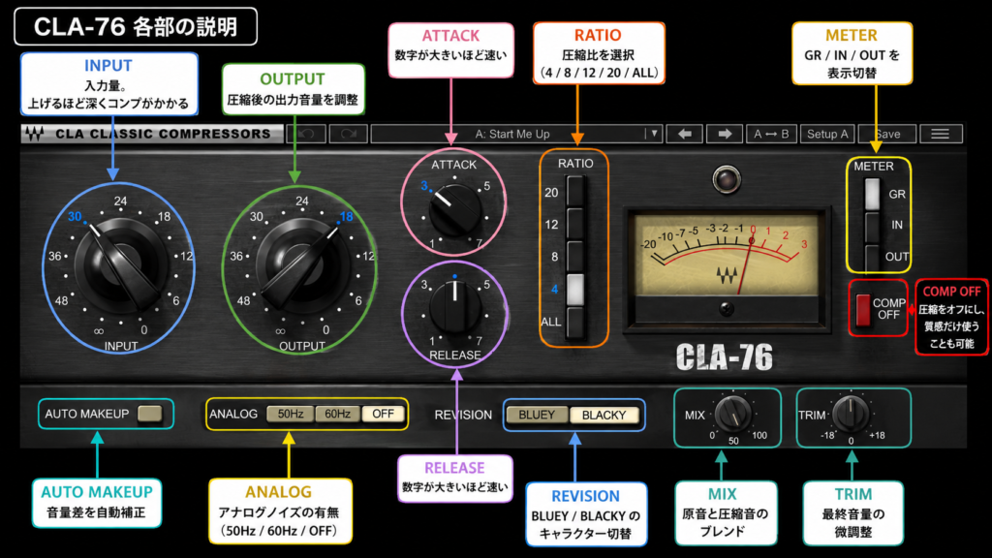Click the TRIM knob
The width and height of the screenshot is (992, 558).
(x=851, y=414)
